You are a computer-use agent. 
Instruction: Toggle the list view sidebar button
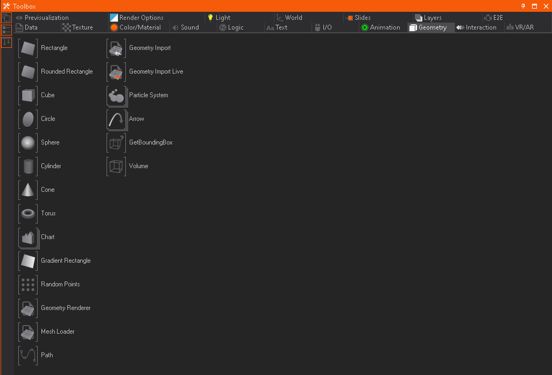click(x=6, y=30)
